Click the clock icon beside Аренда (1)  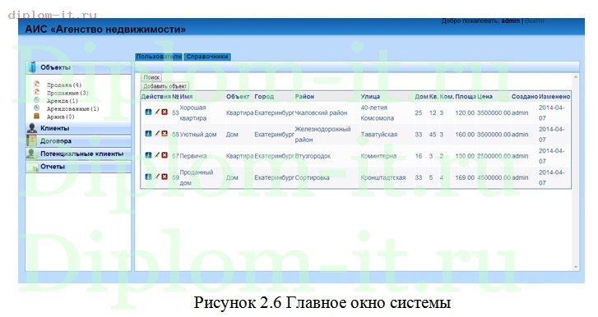click(x=37, y=100)
